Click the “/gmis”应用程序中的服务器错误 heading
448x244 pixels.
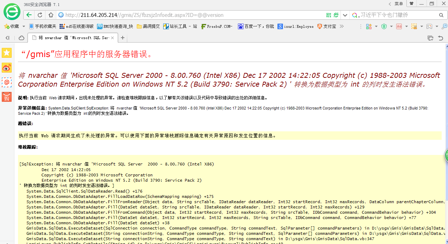point(87,54)
